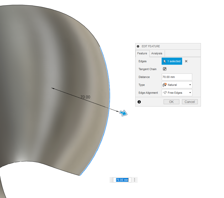Confirm the feature with OK
The width and height of the screenshot is (224, 198).
pyautogui.click(x=171, y=102)
